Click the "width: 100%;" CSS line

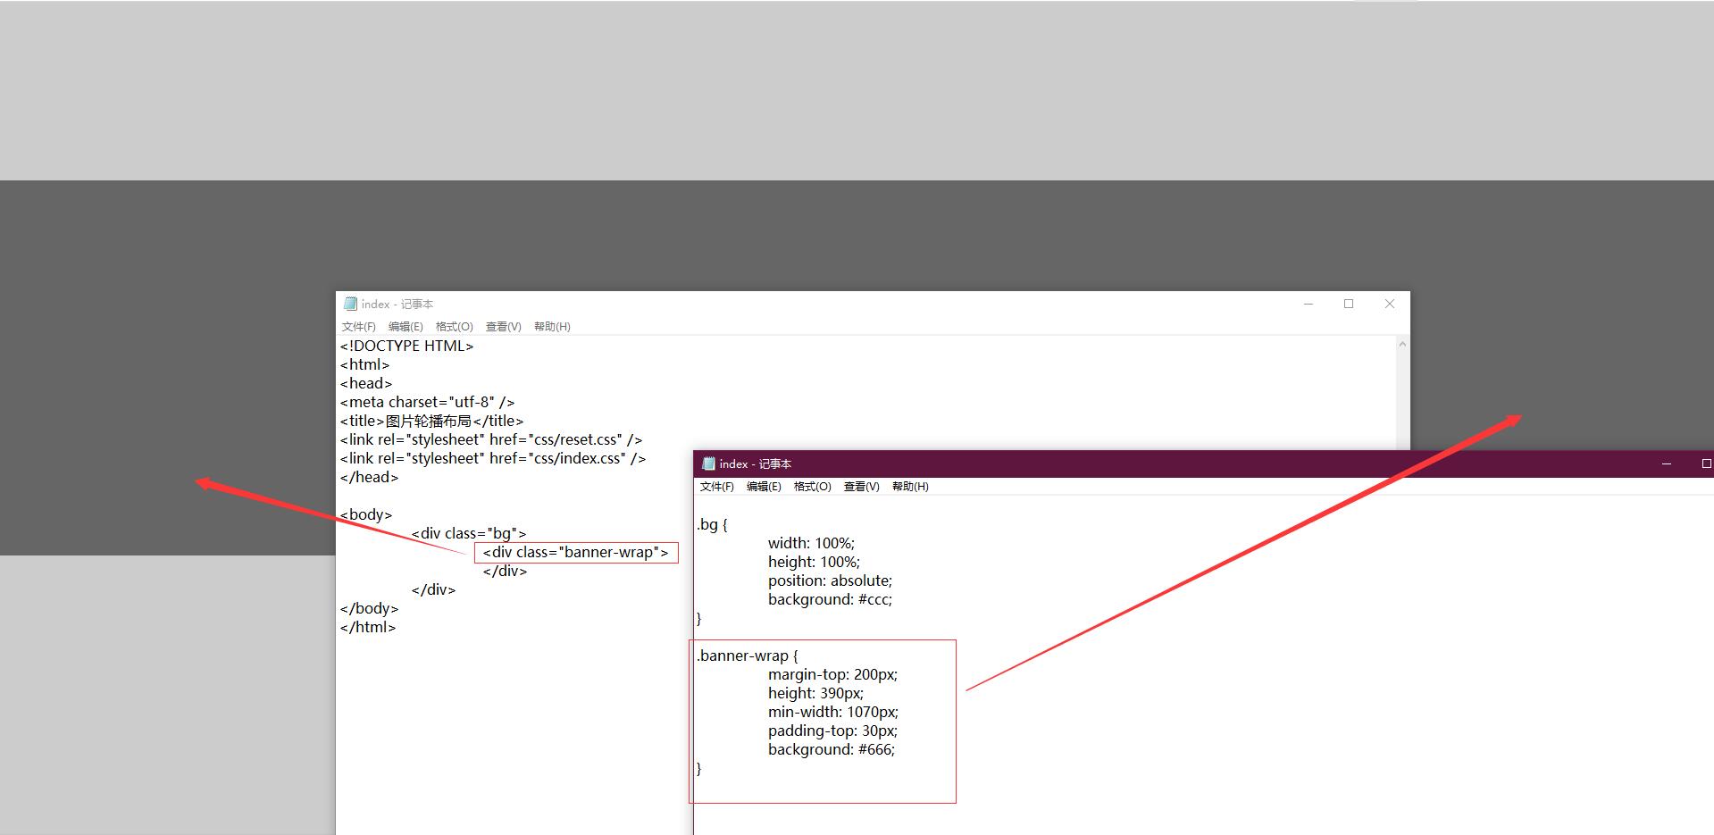[811, 543]
